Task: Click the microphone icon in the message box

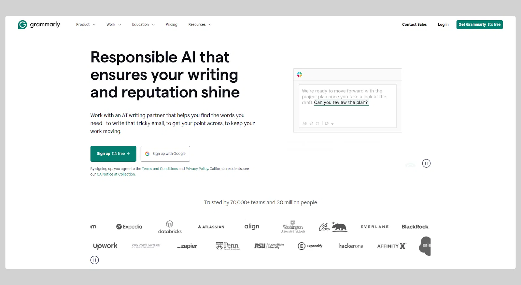Action: [332, 123]
